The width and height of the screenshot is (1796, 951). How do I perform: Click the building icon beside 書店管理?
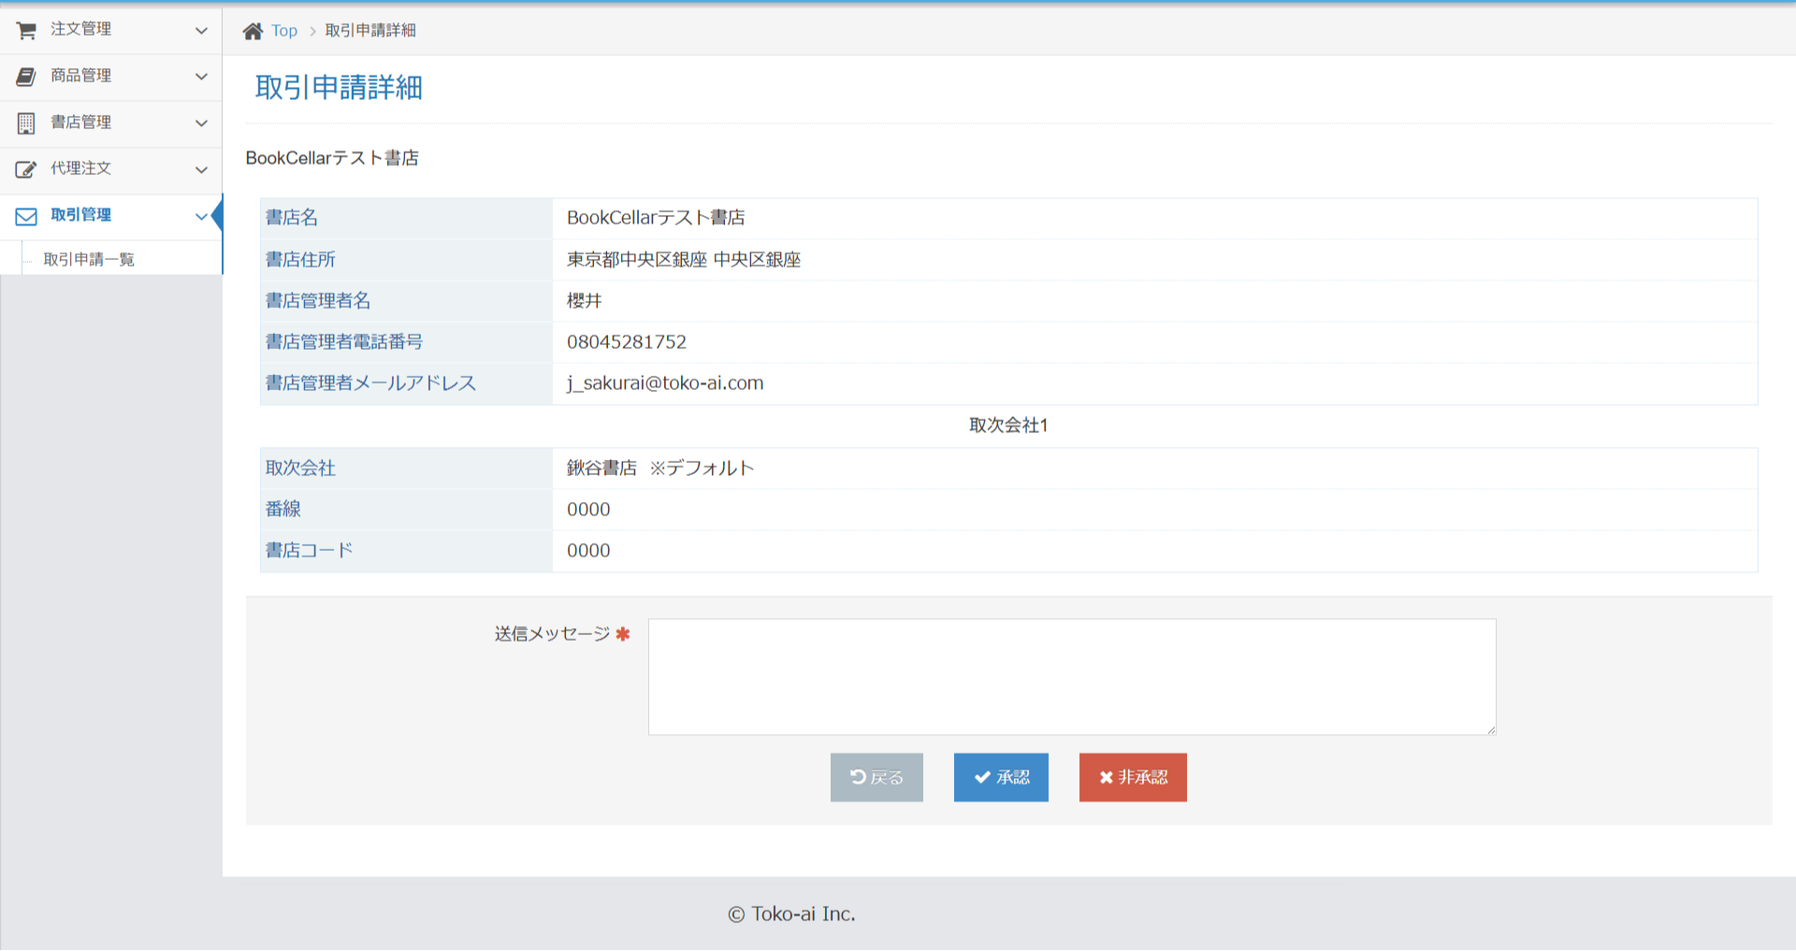point(24,122)
